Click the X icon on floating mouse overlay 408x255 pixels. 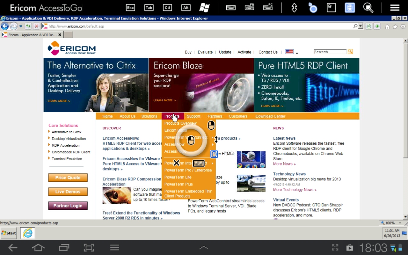[x=176, y=163]
